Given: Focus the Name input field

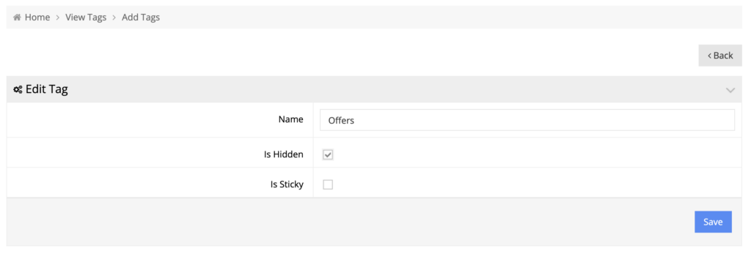Looking at the screenshot, I should pyautogui.click(x=527, y=121).
